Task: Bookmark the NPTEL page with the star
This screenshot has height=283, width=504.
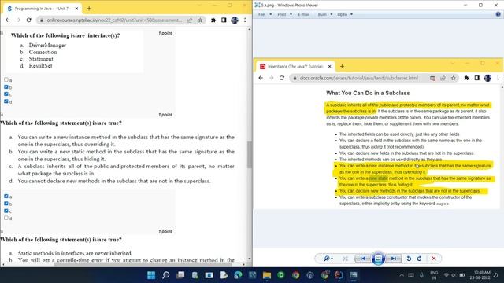Action: (200, 20)
